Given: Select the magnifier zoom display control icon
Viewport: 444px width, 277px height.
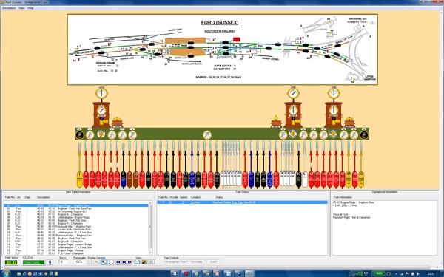Looking at the screenshot, I should coord(104,262).
